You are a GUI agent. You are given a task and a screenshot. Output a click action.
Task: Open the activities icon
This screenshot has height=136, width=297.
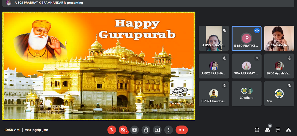pyautogui.click(x=288, y=130)
